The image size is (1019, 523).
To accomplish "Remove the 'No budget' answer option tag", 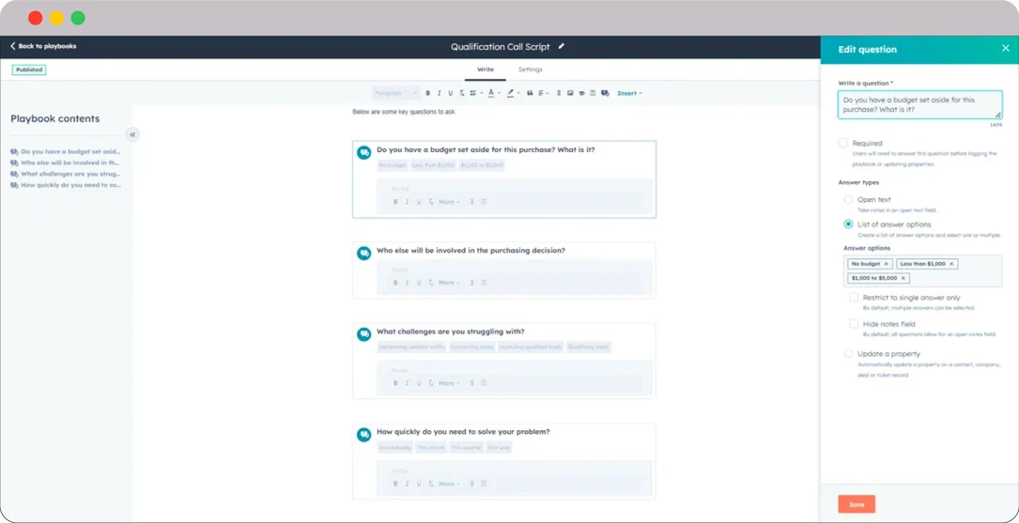I will (x=887, y=264).
